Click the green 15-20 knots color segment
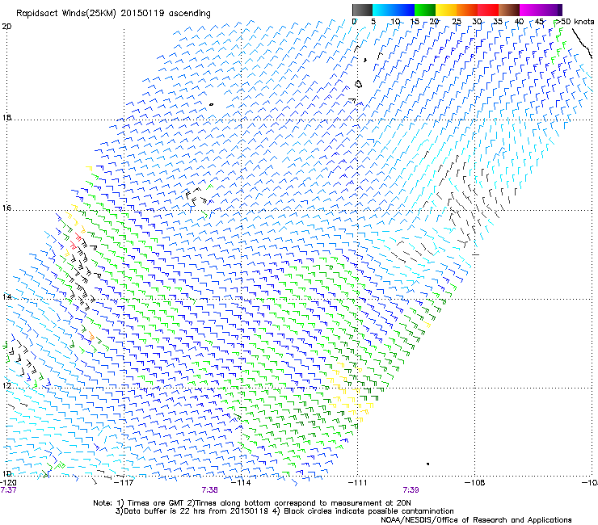This screenshot has height=525, width=598. (x=425, y=10)
